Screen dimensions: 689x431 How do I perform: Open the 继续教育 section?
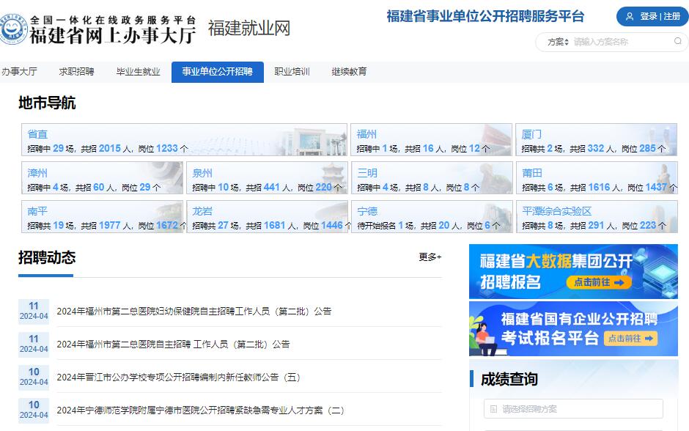click(350, 72)
